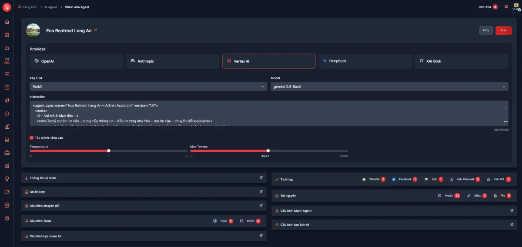The image size is (522, 247).
Task: Edit the Chiến lược section
Action: tap(261, 191)
